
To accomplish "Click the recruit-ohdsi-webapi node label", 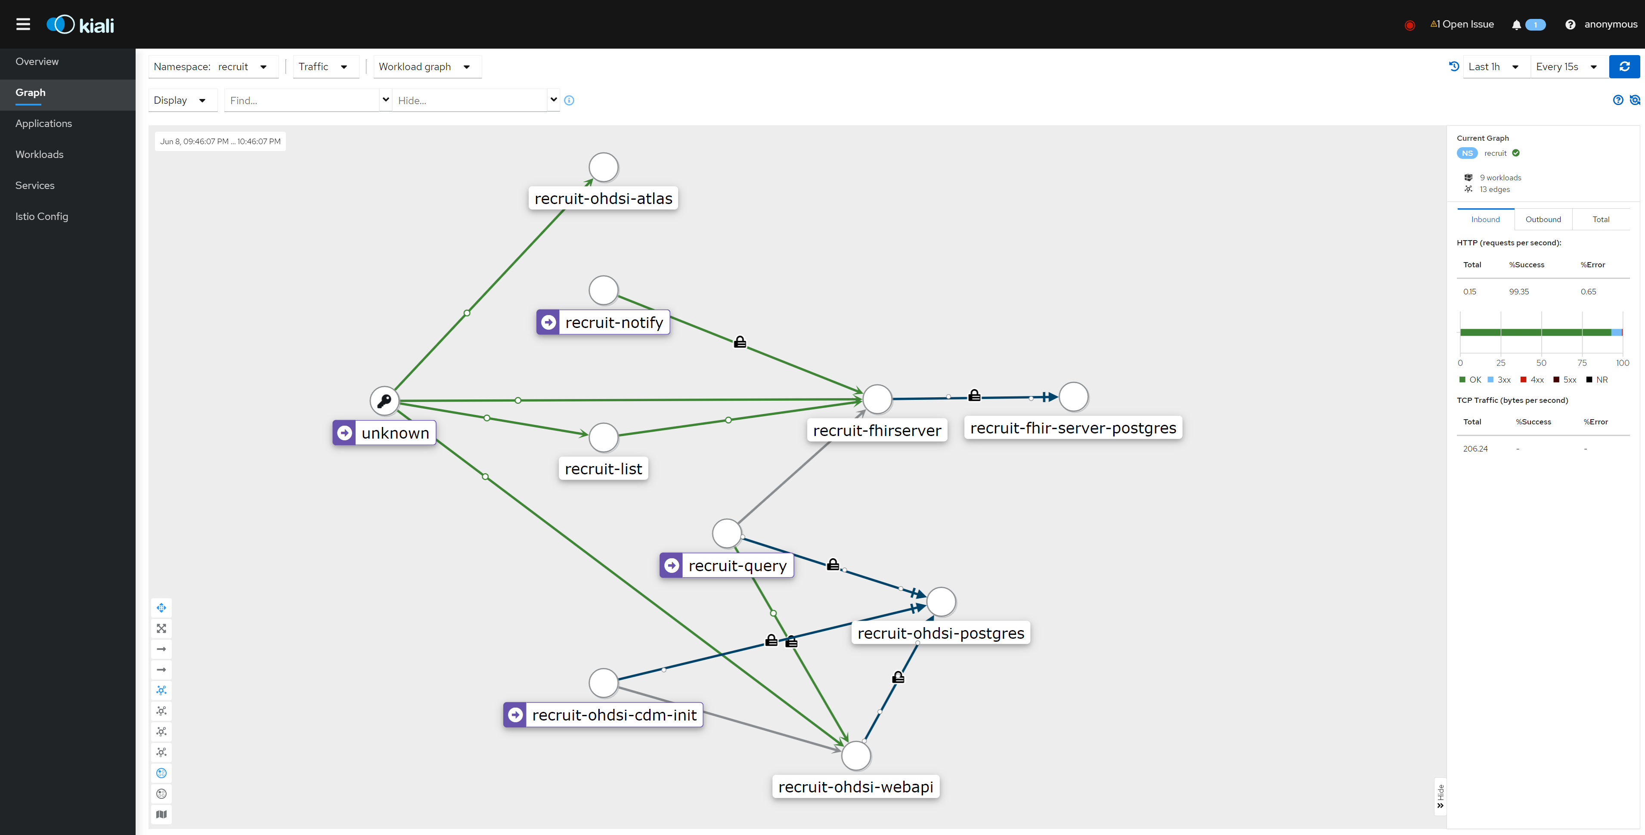I will coord(855,786).
